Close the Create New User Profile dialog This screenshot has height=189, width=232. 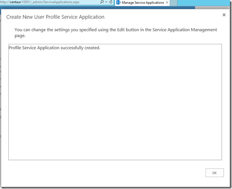tap(224, 15)
